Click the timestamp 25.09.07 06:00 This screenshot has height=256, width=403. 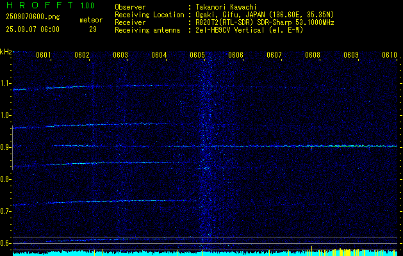point(33,29)
